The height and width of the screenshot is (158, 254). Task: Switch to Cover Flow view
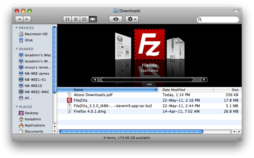(93, 19)
